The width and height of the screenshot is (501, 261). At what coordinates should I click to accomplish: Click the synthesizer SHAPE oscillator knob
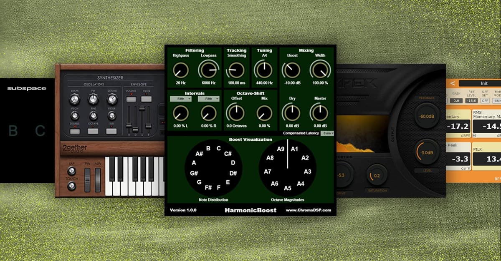pyautogui.click(x=74, y=99)
